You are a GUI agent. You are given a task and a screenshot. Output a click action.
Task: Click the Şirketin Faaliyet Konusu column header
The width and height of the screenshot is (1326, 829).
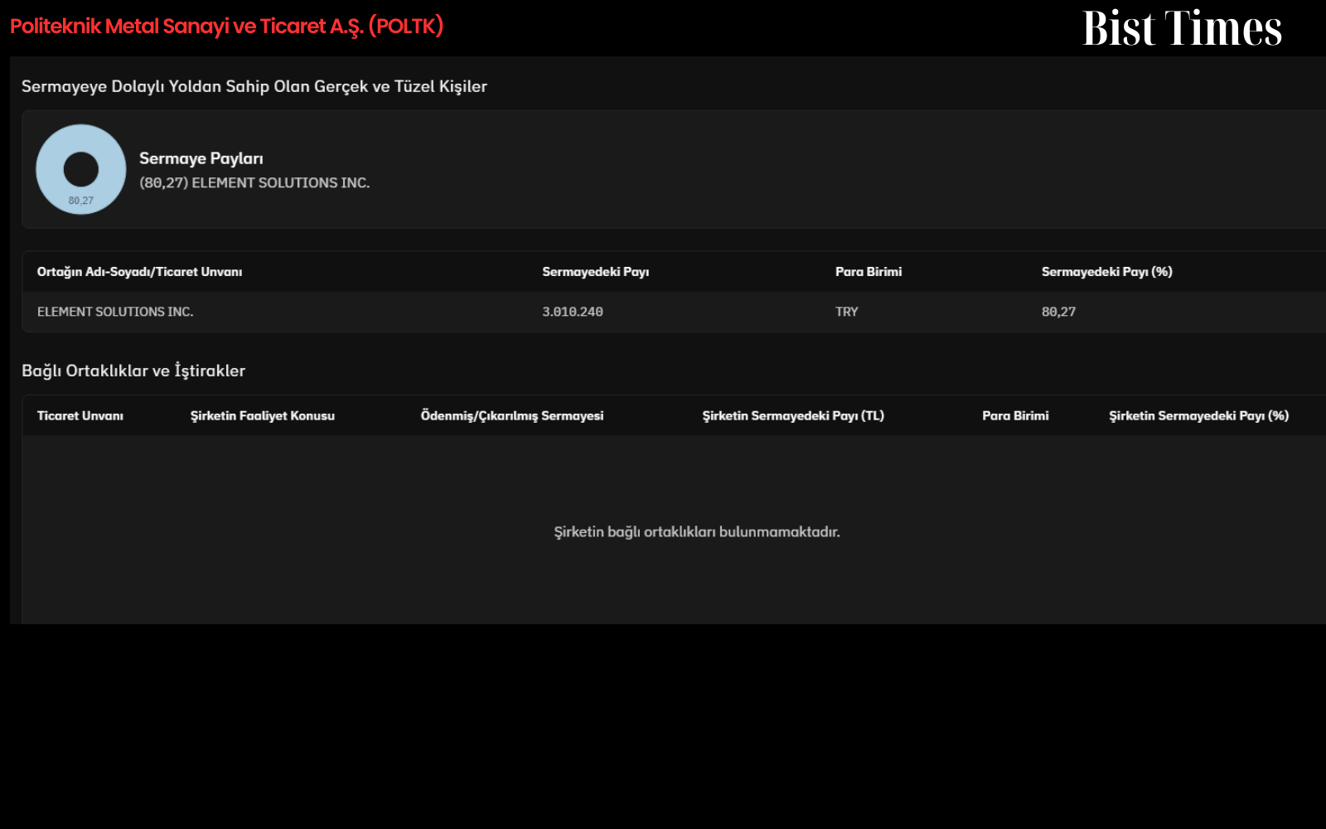[263, 416]
